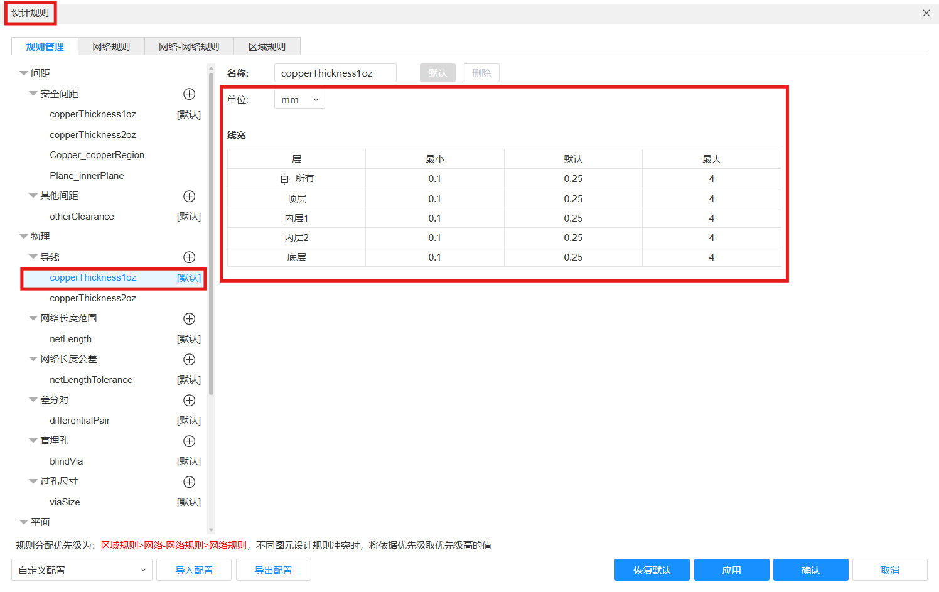Restore defaults with 恢复默认 button
The width and height of the screenshot is (939, 592).
tap(652, 569)
